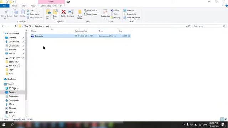Open BACKUP (D:) drive
The image size is (228, 128).
(14, 65)
